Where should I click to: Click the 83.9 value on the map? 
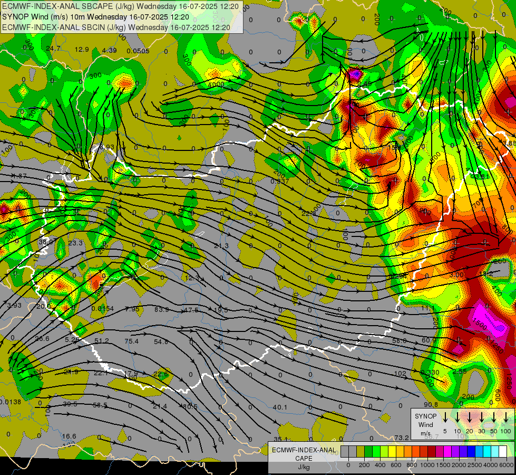pos(161,309)
